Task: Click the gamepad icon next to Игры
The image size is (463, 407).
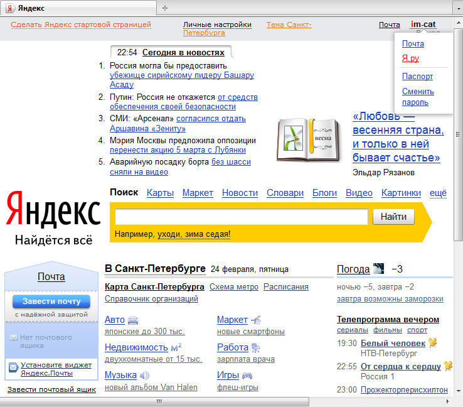Action: click(247, 376)
